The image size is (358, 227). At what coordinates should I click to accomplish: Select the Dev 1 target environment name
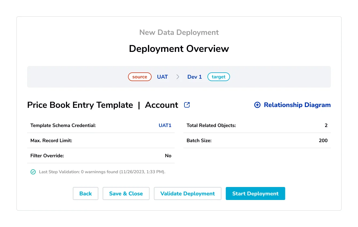click(194, 77)
